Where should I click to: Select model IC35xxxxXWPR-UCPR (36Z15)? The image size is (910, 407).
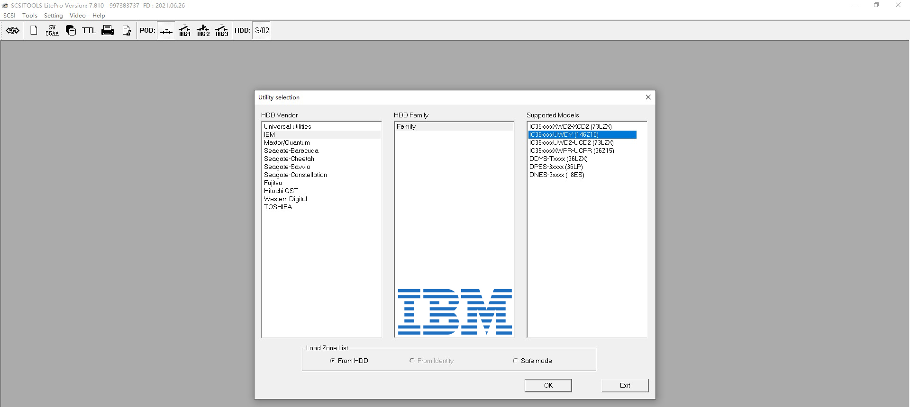582,150
